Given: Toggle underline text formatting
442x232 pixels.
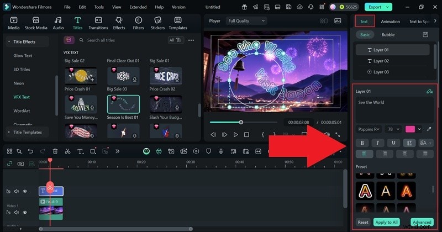Looking at the screenshot, I should point(393,143).
